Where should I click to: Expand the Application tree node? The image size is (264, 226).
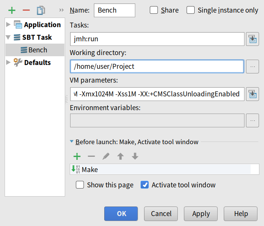coord(9,25)
